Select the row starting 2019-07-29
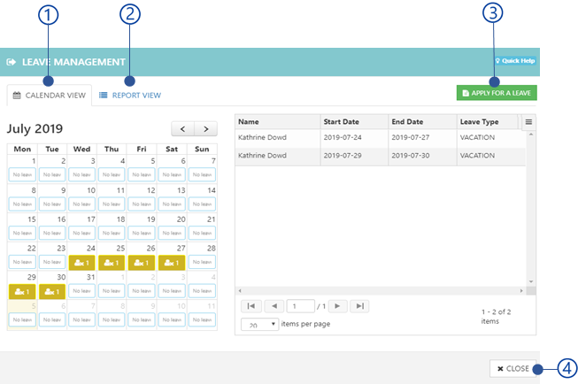Viewport: 578px width, 384px height. (381, 156)
